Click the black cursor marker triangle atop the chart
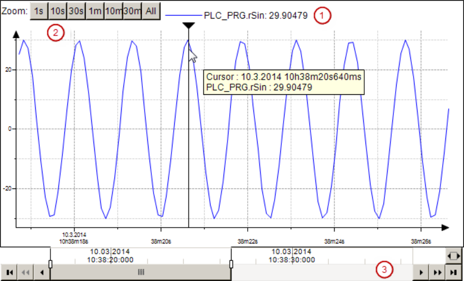Image resolution: width=464 pixels, height=281 pixels. click(189, 26)
